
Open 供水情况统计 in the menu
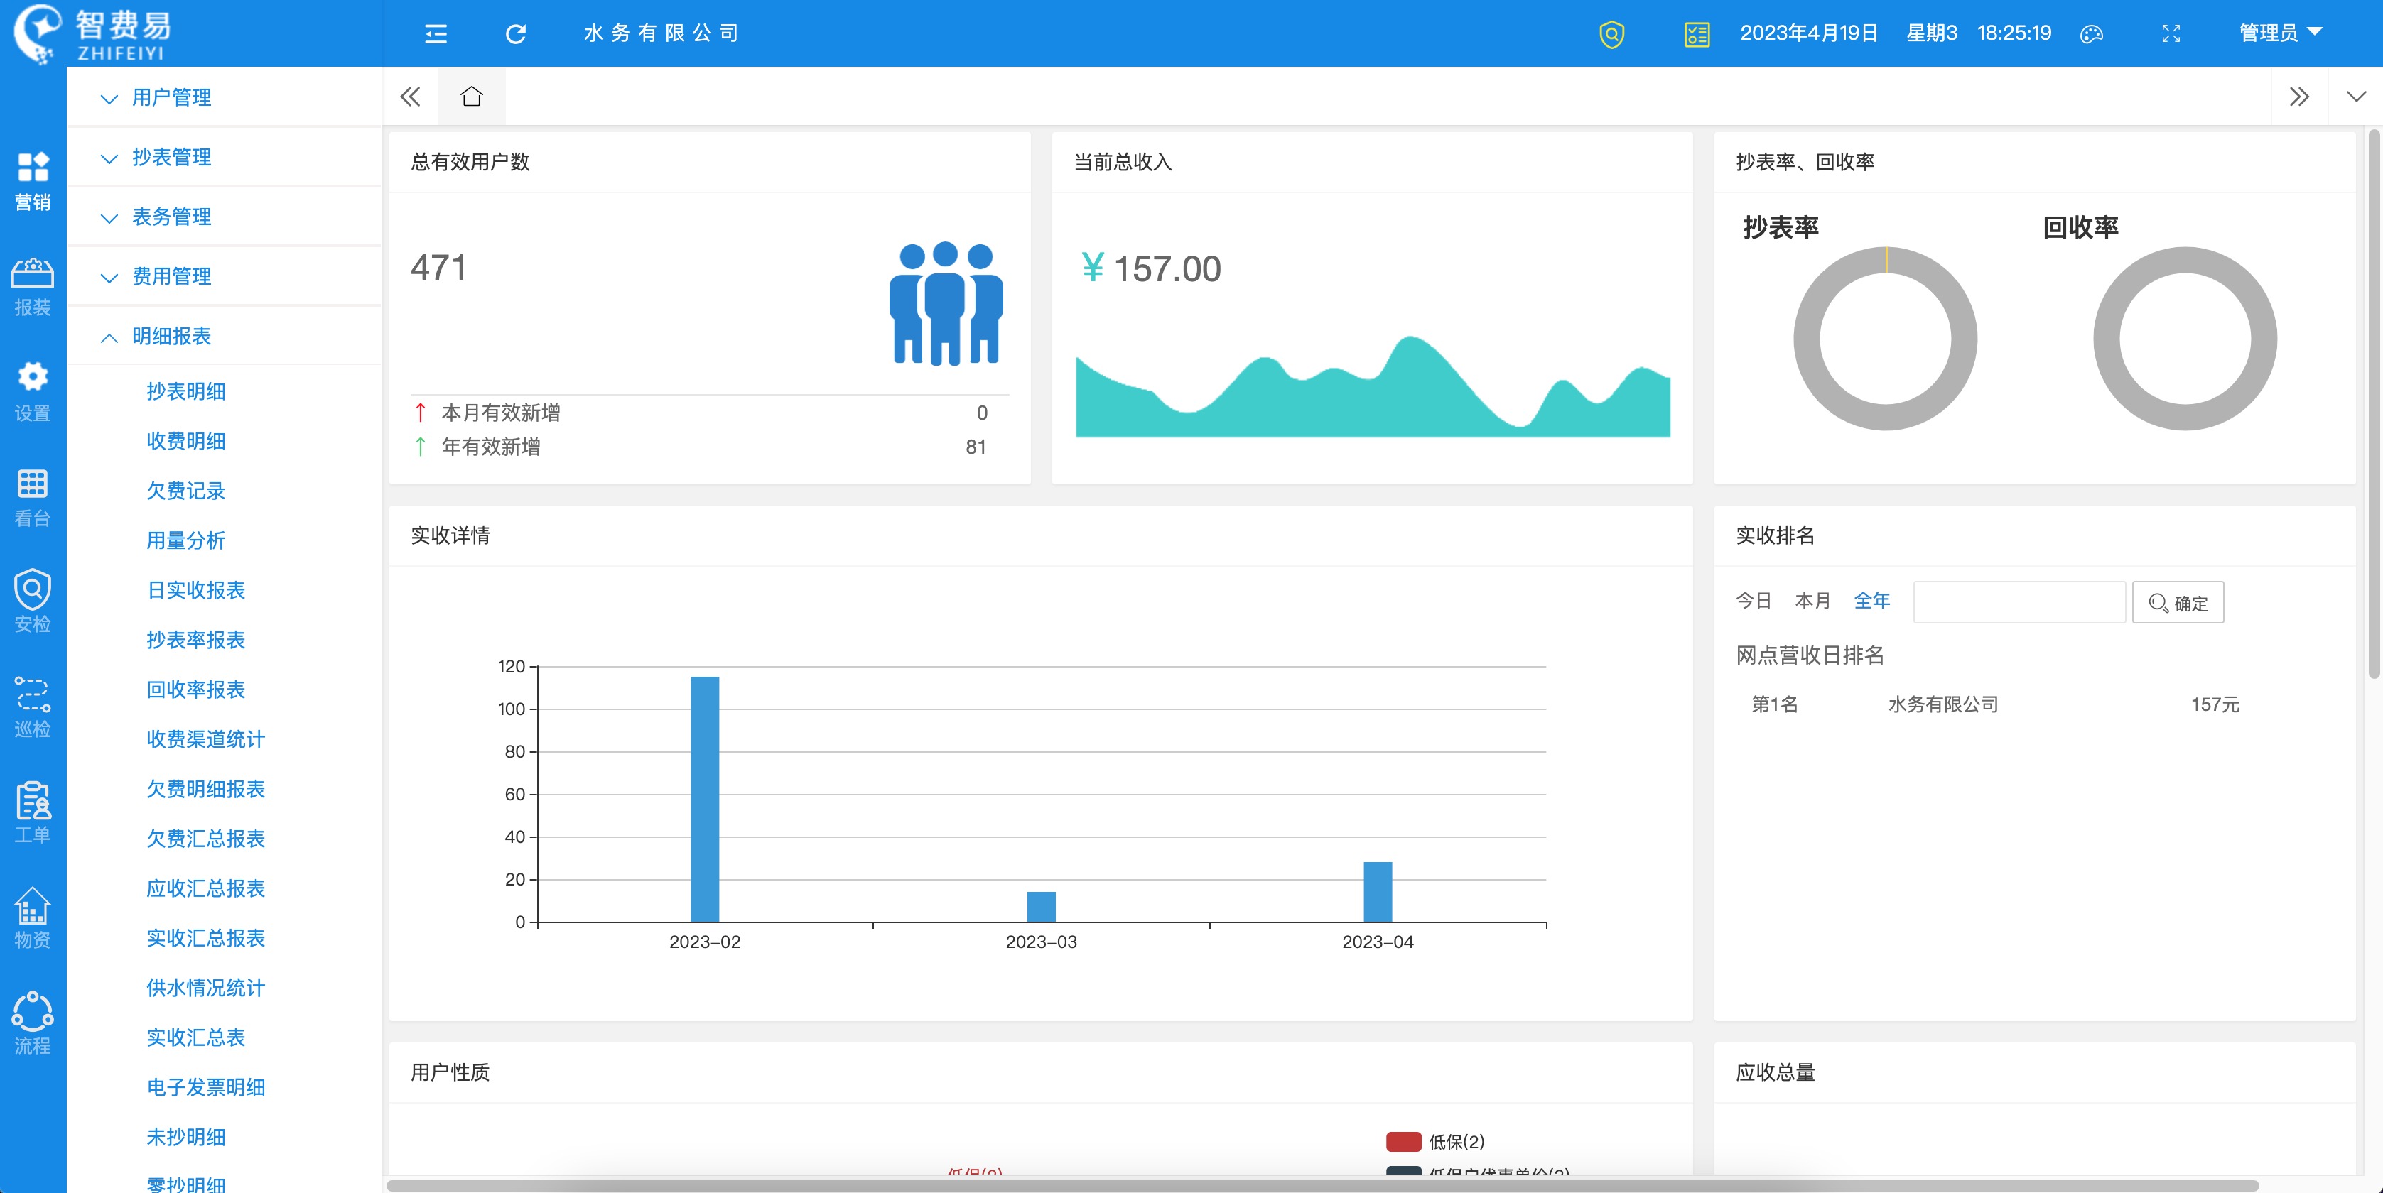pyautogui.click(x=205, y=988)
